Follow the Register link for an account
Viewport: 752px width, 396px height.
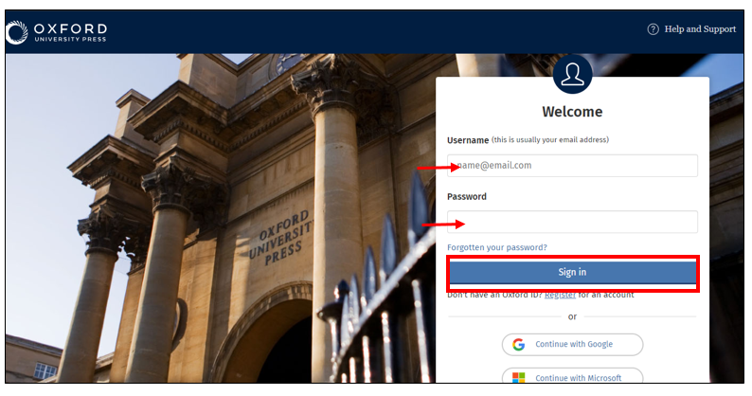[x=560, y=295]
